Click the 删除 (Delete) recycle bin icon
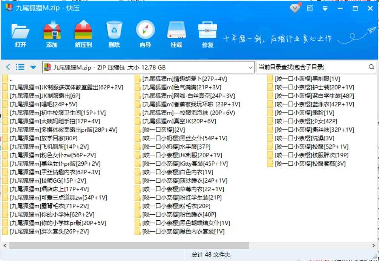The image size is (379, 261). [x=114, y=34]
